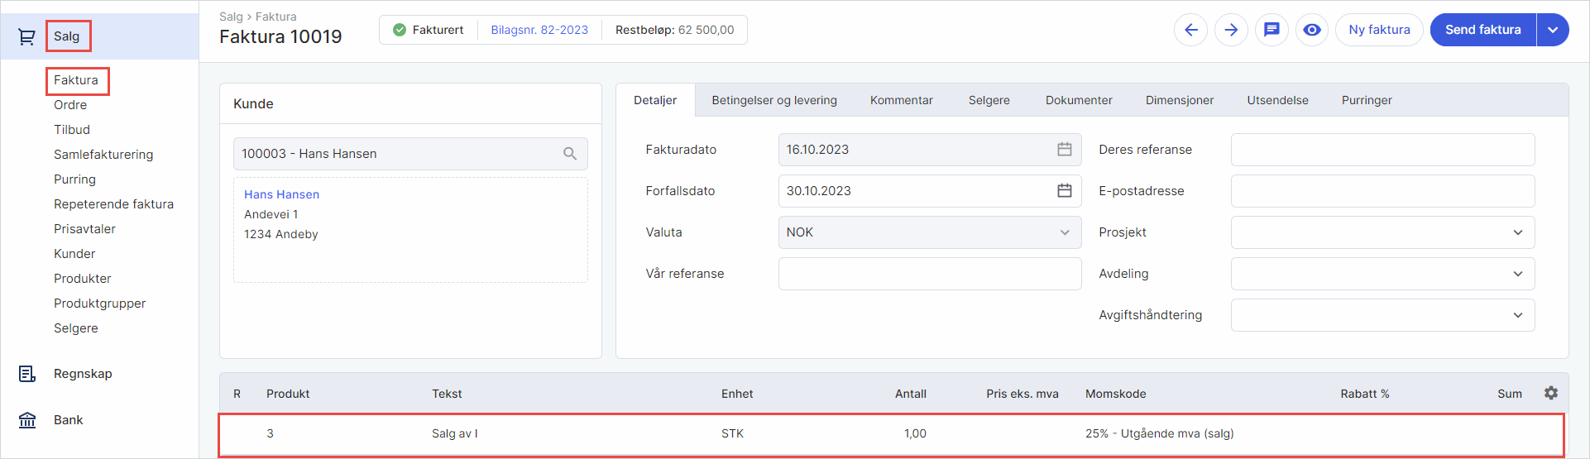Open the Bilagsnr. 82-2023 link

tap(539, 30)
